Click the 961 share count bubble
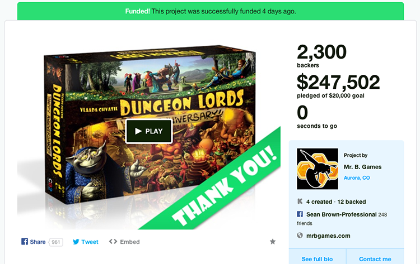 pos(55,242)
